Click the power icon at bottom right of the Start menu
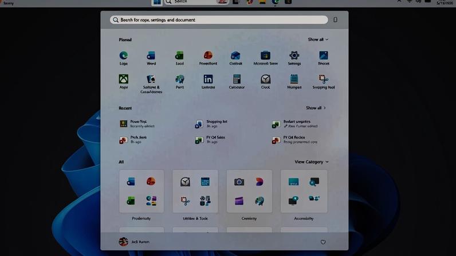456x256 pixels. click(323, 242)
